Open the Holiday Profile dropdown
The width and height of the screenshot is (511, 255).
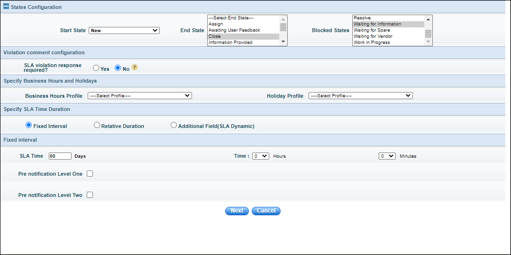coord(360,96)
